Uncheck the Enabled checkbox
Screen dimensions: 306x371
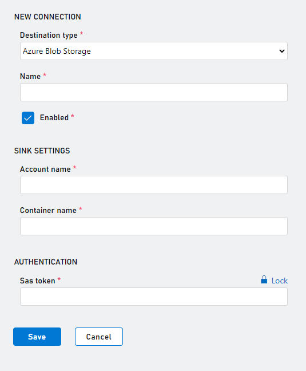click(28, 118)
